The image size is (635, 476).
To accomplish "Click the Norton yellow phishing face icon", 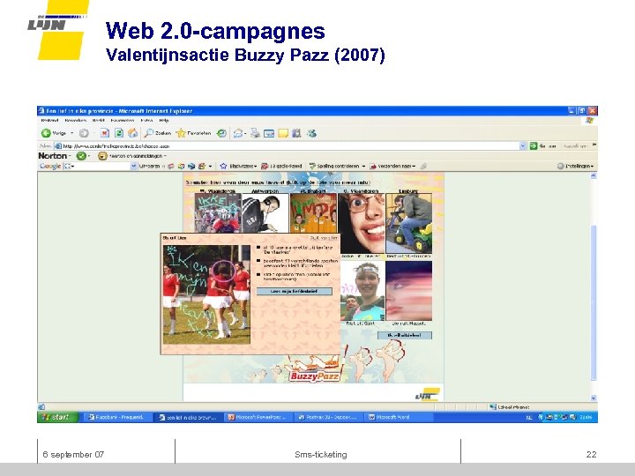I will click(102, 156).
